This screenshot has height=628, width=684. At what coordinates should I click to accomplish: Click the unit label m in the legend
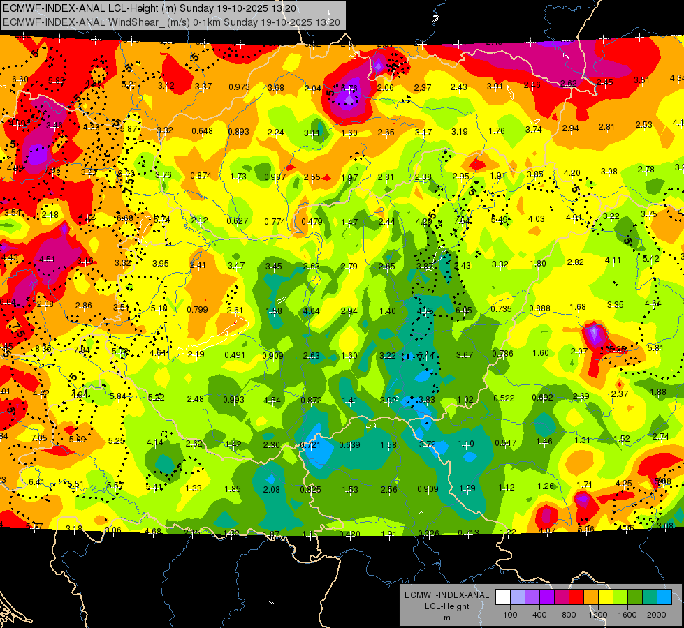(447, 618)
